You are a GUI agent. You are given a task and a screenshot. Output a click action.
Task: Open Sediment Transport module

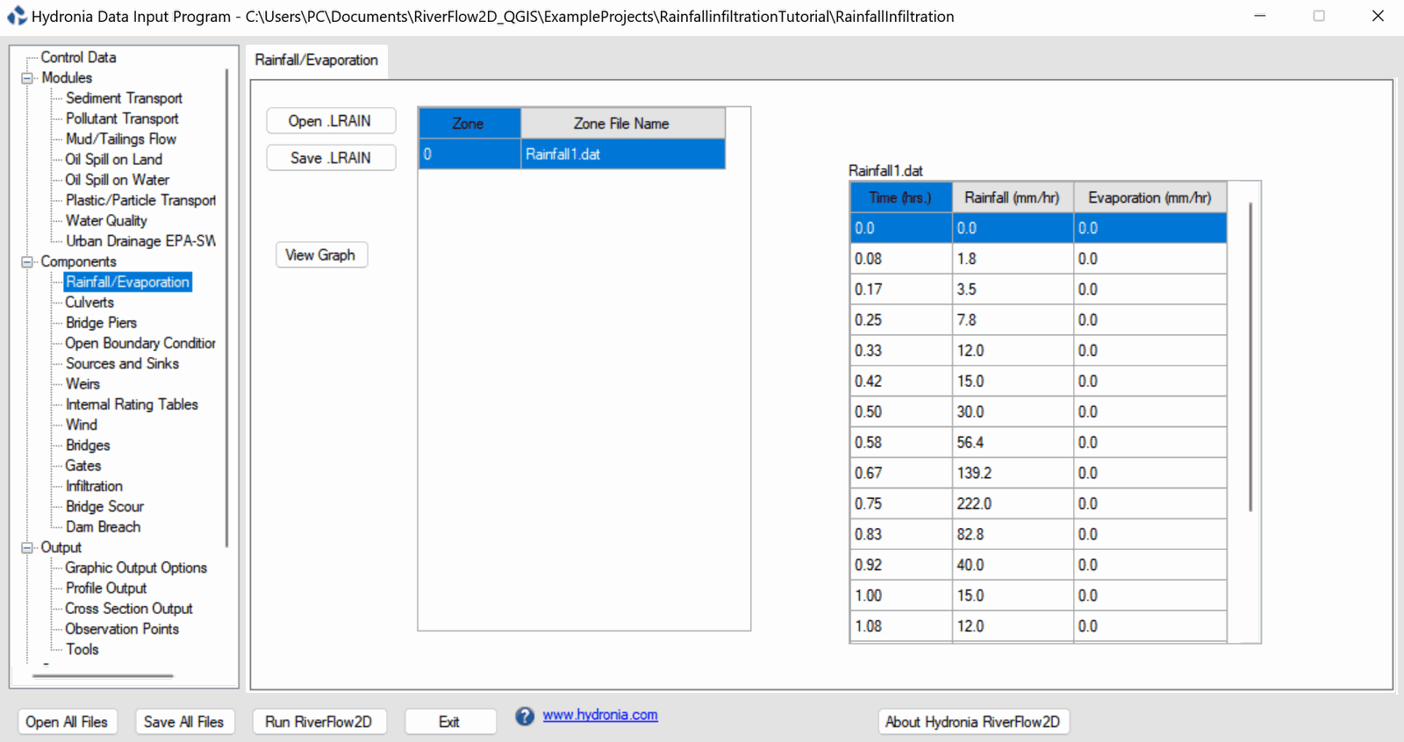[x=124, y=98]
